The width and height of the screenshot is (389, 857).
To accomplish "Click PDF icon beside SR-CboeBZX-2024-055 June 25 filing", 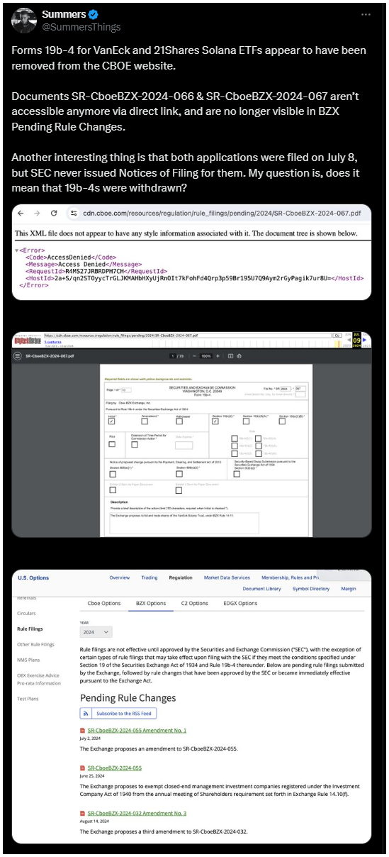I will (x=82, y=768).
